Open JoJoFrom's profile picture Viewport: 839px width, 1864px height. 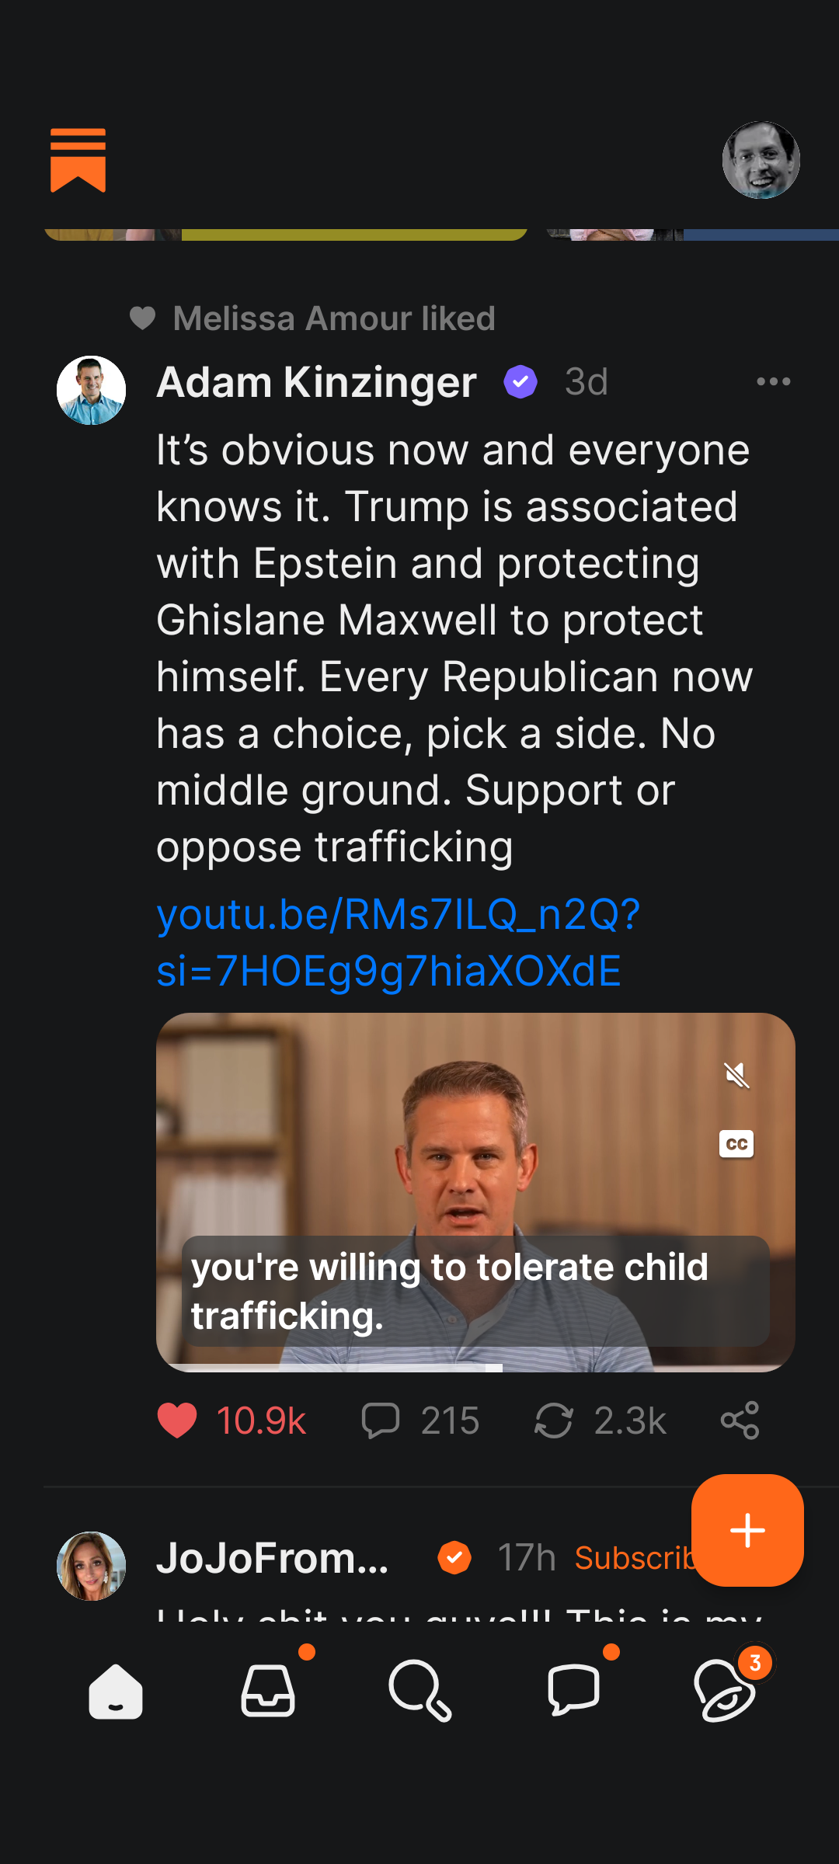coord(91,1566)
